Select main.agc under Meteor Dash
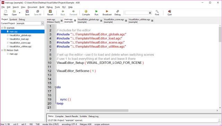Screen dimensions: 222x126 click(x=14, y=54)
